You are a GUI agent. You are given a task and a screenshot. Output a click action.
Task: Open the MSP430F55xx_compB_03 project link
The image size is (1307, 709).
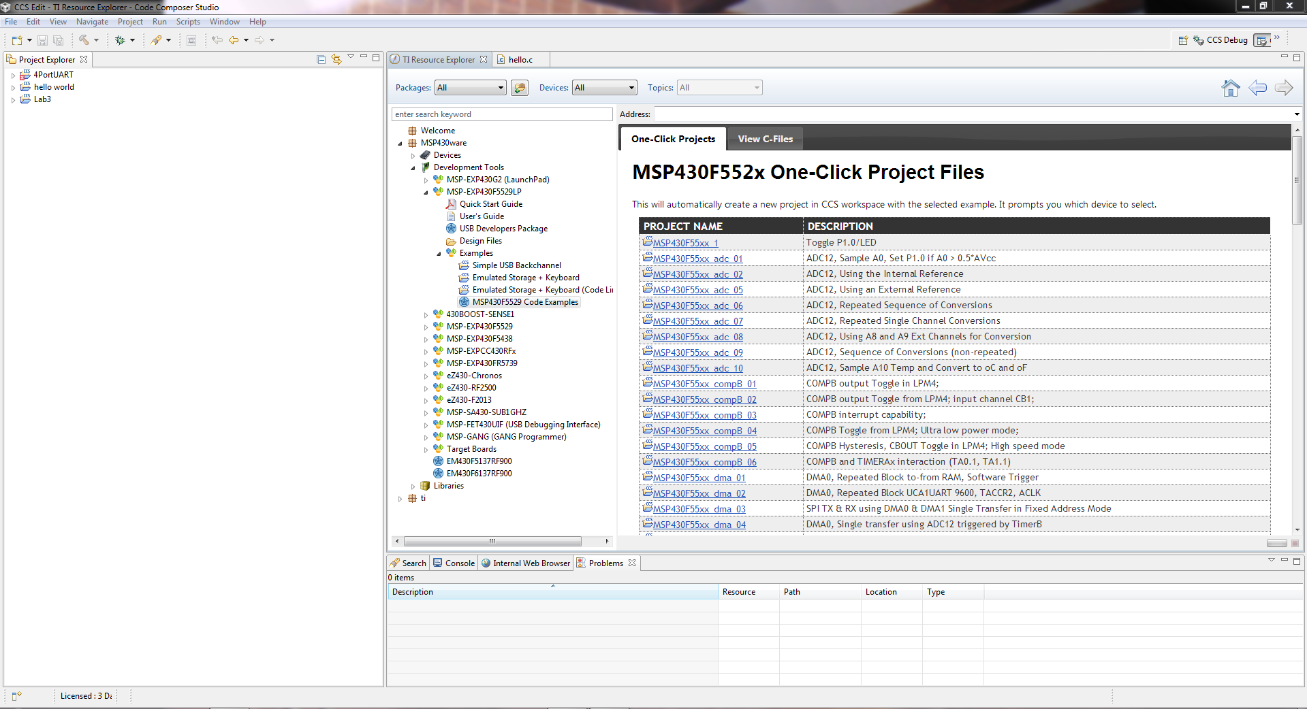coord(704,415)
